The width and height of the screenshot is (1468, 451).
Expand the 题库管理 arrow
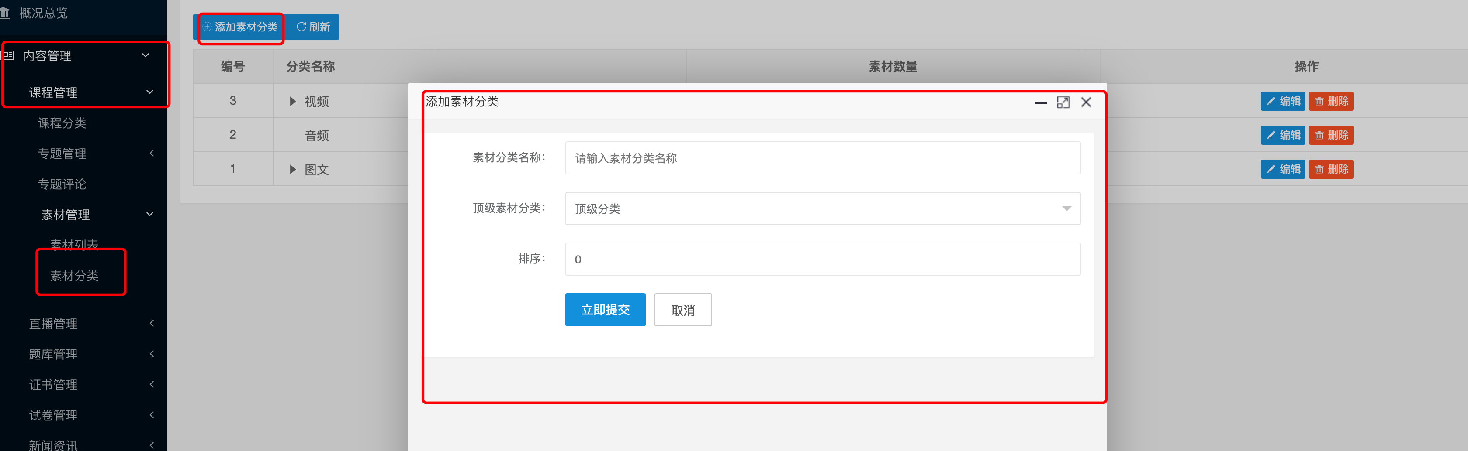[x=152, y=354]
